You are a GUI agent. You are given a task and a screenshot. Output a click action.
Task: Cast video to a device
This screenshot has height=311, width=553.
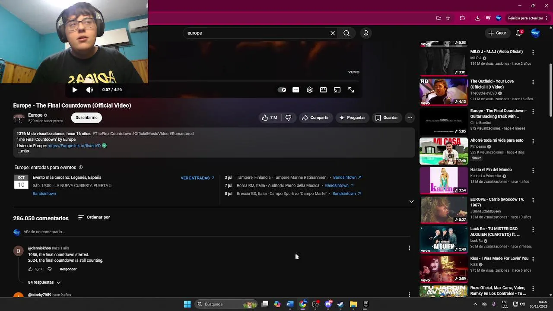[337, 90]
